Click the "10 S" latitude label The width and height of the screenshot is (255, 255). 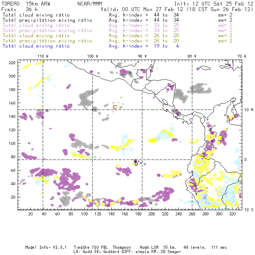(x=249, y=210)
